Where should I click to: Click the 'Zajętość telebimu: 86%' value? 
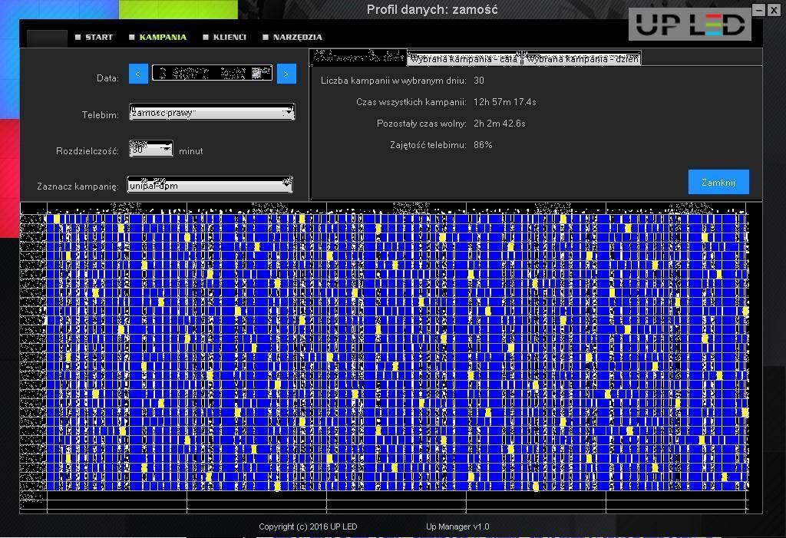483,145
